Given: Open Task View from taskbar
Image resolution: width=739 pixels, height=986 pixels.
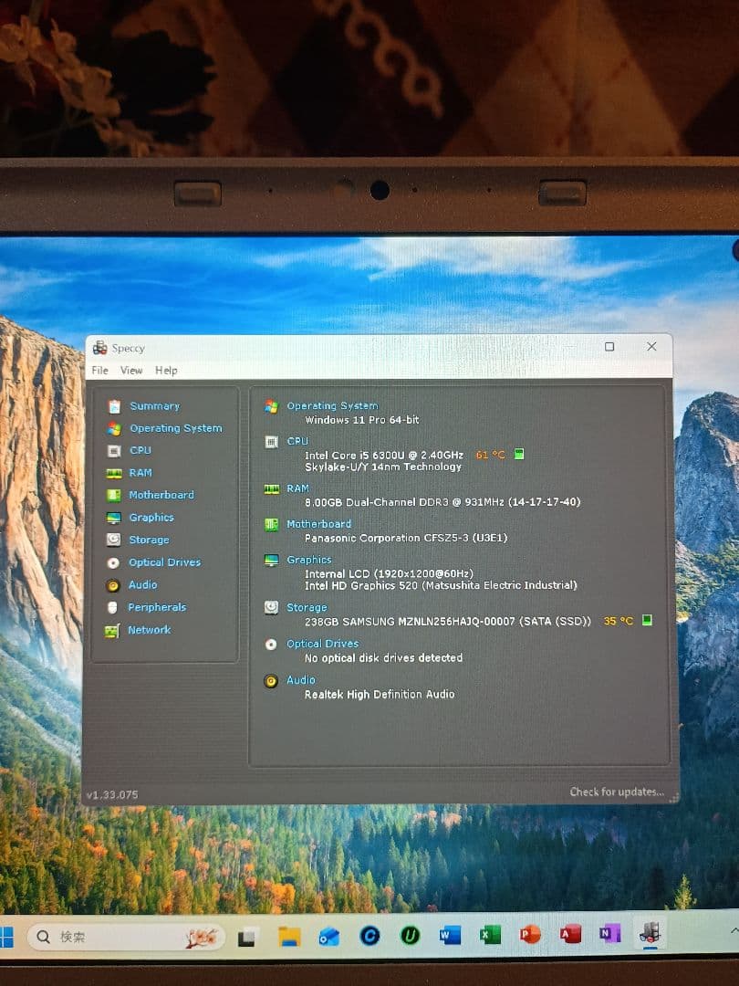Looking at the screenshot, I should coord(247,937).
